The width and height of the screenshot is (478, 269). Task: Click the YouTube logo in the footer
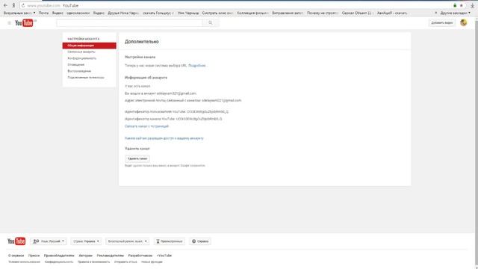16,241
